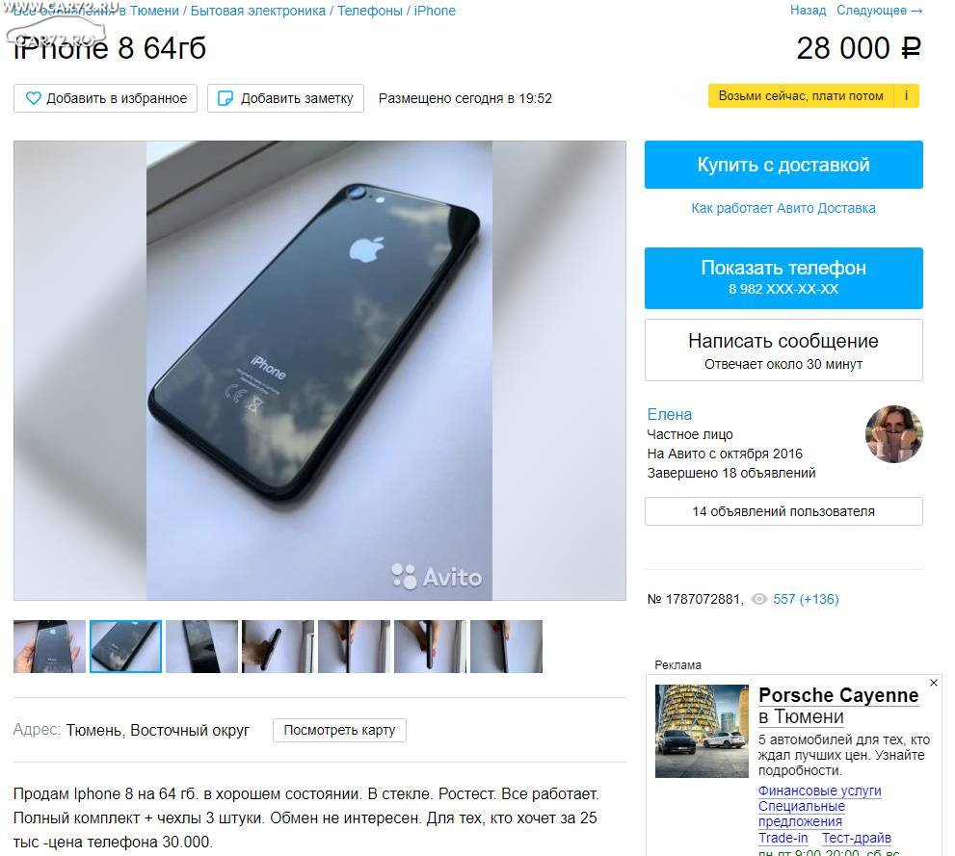Screen dimensions: 955x856
Task: Click the Avito watermark on the photo
Action: [437, 576]
